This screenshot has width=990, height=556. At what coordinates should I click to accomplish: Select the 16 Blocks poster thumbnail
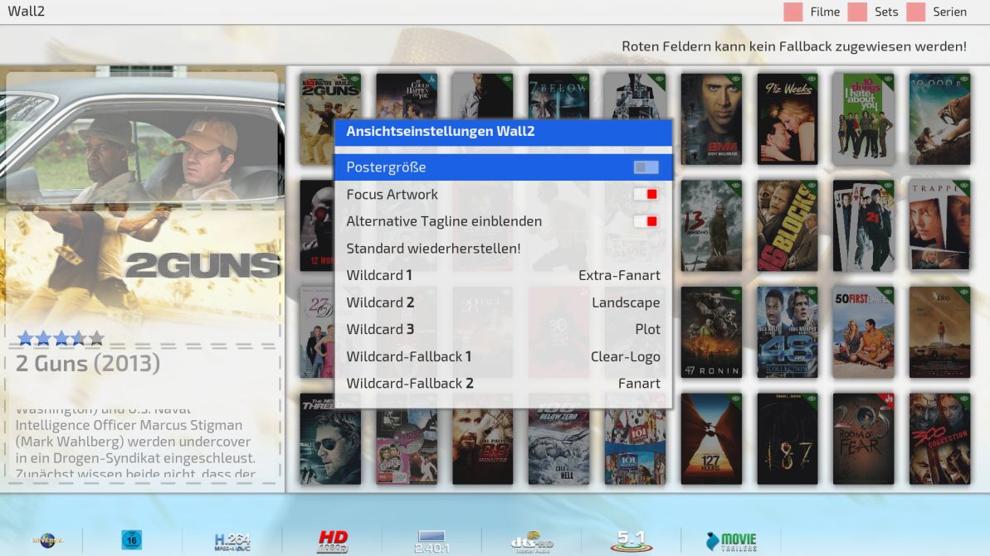click(x=788, y=225)
